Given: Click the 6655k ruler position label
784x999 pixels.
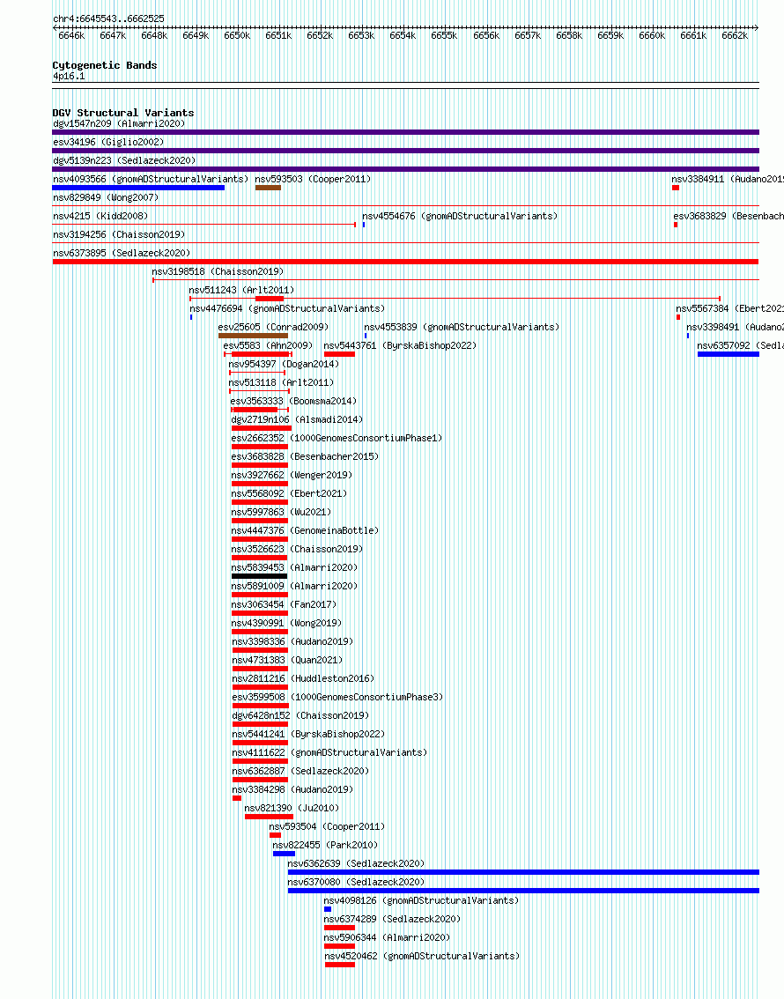Looking at the screenshot, I should pyautogui.click(x=444, y=35).
